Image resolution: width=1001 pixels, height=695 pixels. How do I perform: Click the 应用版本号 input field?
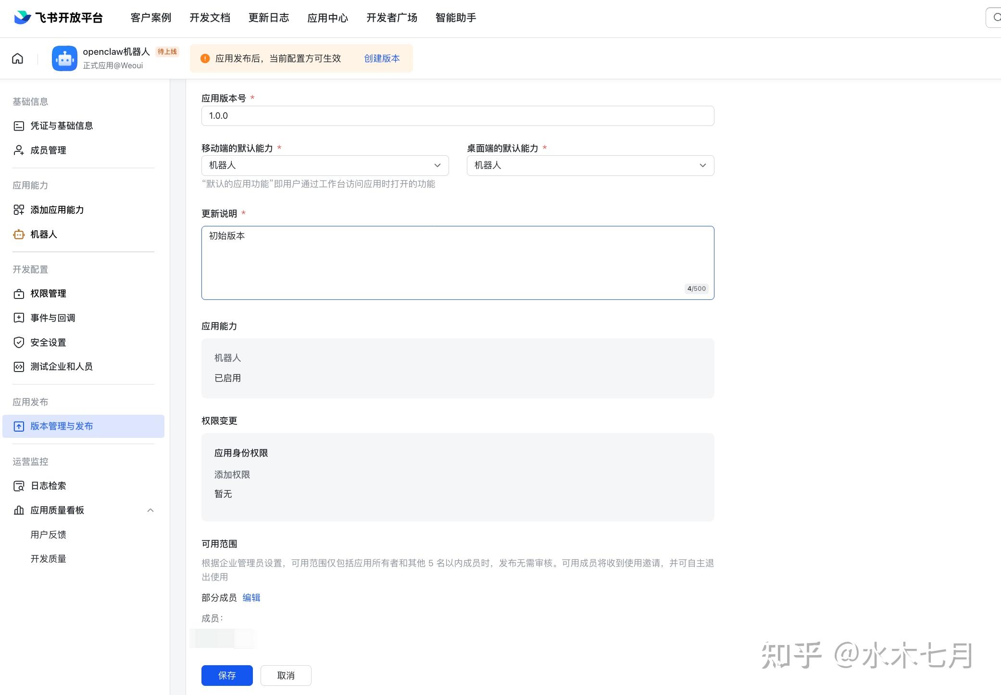[x=457, y=116]
